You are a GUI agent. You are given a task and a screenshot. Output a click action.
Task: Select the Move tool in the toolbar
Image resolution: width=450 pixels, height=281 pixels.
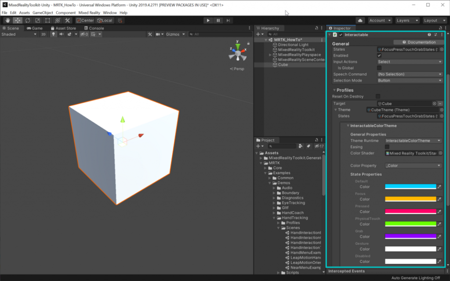(18, 20)
